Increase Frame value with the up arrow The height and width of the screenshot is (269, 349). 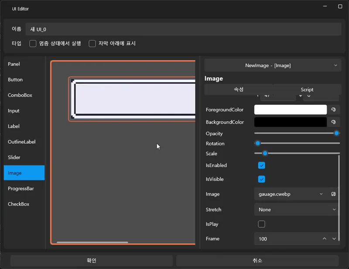[324, 239]
